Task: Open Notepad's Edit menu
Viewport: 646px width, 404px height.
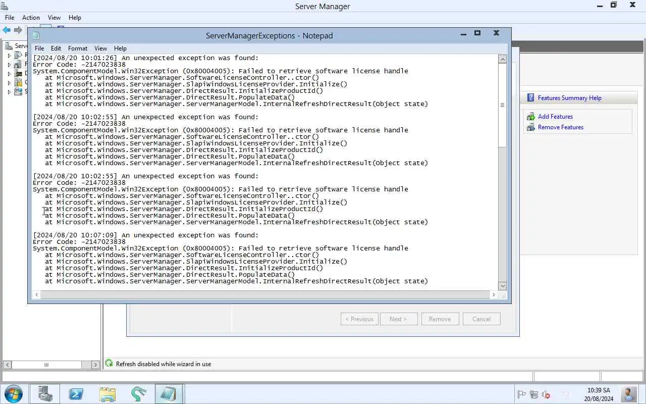Action: point(56,48)
